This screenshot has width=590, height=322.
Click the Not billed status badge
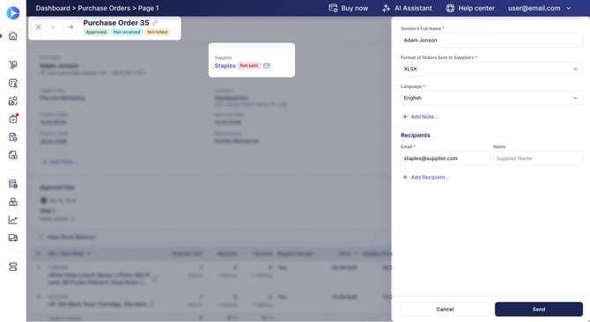158,33
